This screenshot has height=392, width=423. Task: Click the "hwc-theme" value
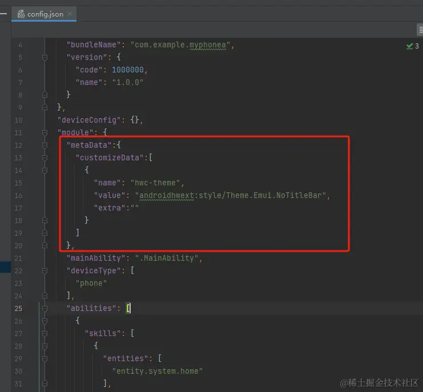pos(155,183)
